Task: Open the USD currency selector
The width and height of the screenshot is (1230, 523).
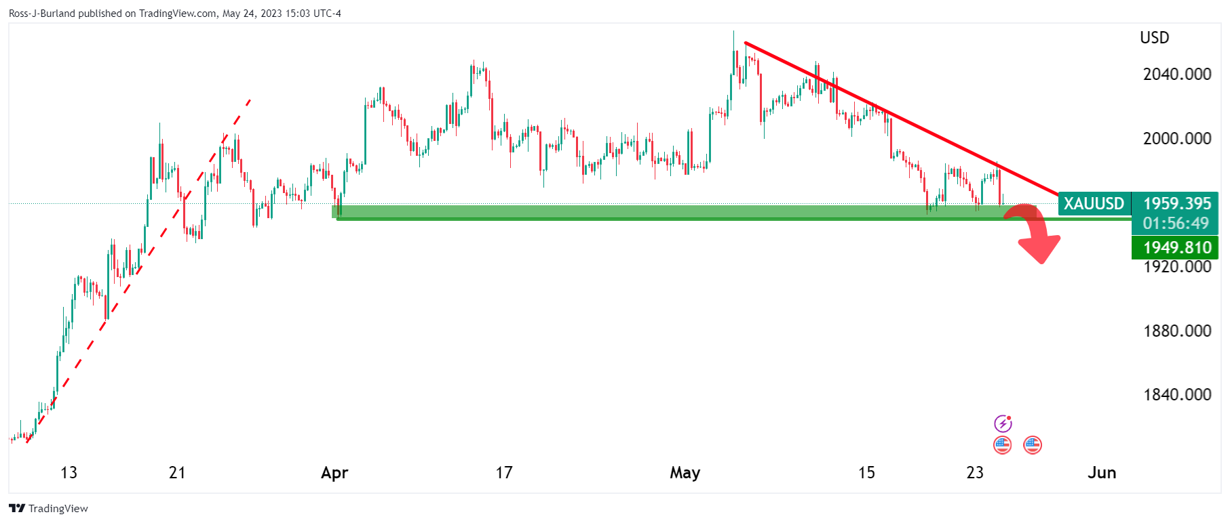Action: [x=1154, y=38]
